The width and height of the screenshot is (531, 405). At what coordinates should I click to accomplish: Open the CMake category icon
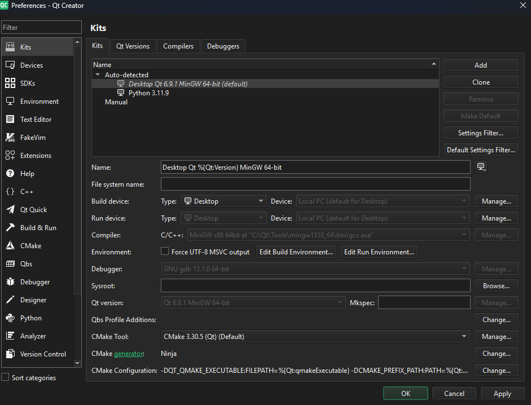coord(10,246)
